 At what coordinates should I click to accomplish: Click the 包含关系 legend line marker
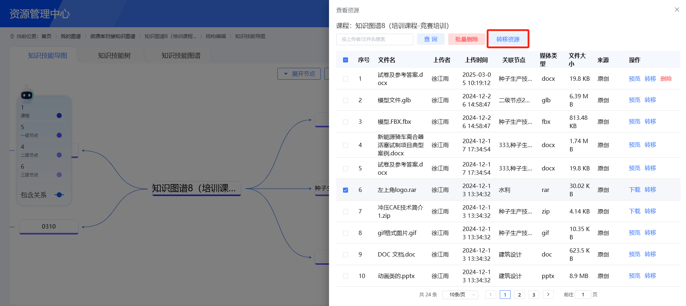point(59,195)
